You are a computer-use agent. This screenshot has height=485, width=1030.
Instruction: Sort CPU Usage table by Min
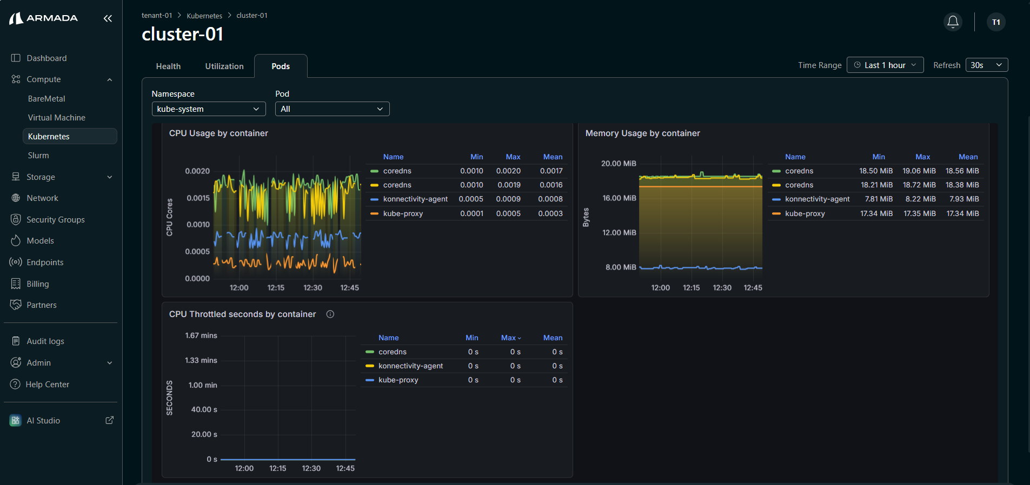477,157
